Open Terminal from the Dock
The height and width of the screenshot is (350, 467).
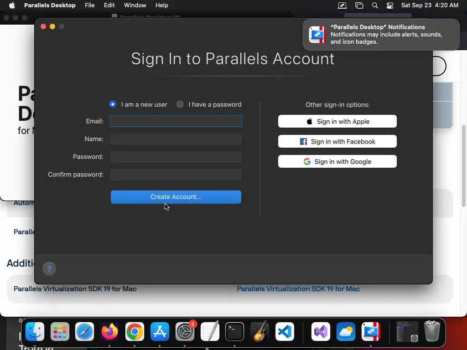coord(234,332)
